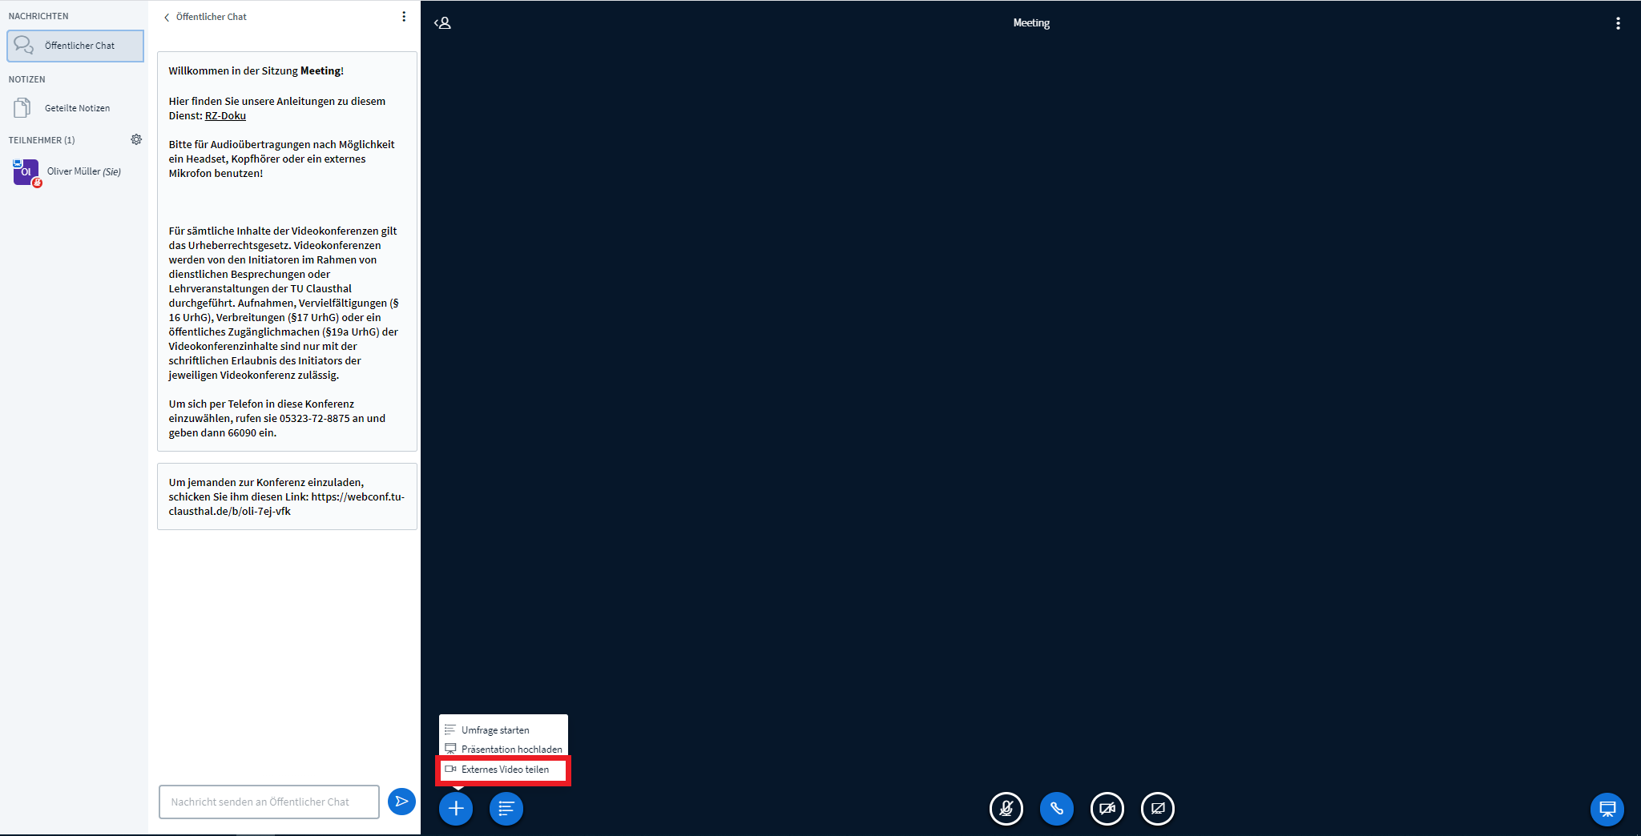
Task: Click the presentation restore button
Action: pyautogui.click(x=1607, y=808)
